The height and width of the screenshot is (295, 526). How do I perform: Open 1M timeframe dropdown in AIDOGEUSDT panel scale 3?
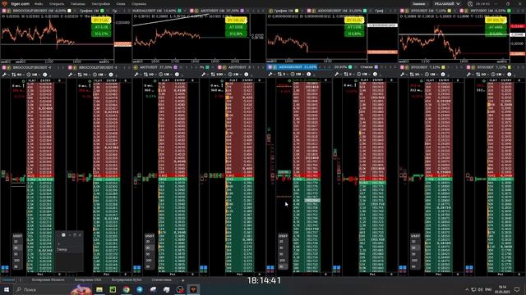tap(298, 75)
